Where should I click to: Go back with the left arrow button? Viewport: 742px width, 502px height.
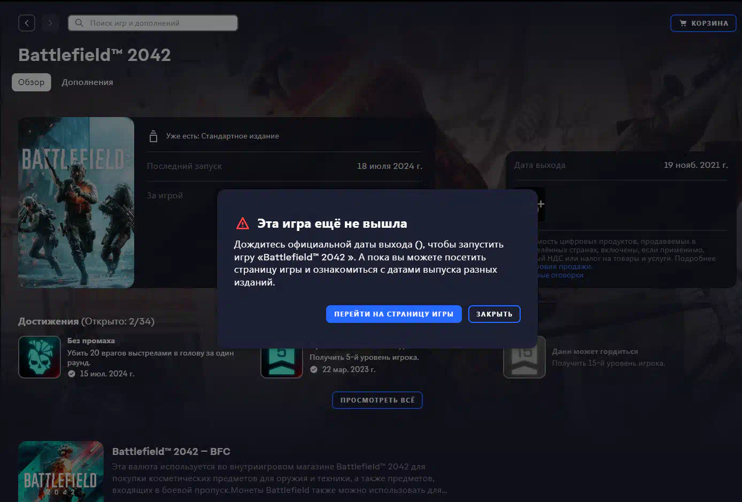click(27, 23)
